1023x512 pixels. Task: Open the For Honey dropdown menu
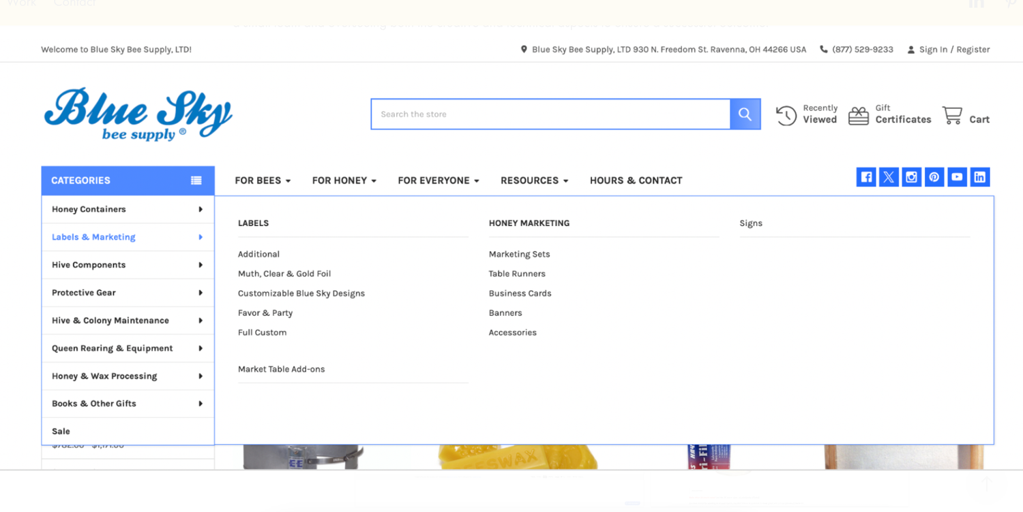click(x=344, y=180)
